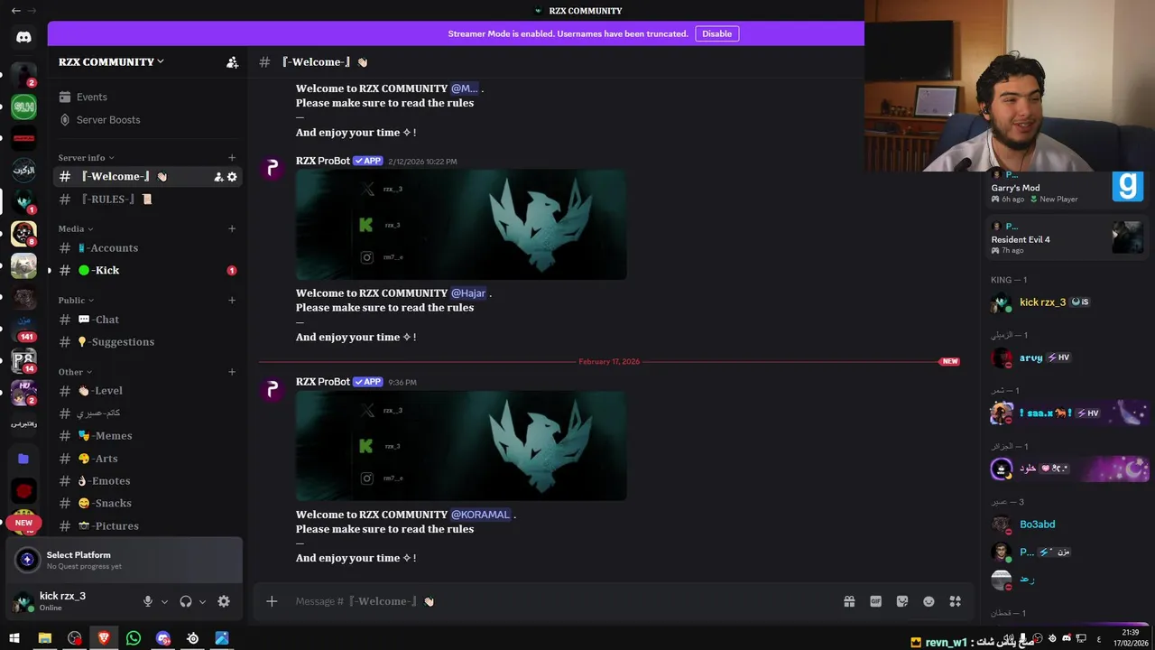Add channel to Public category
This screenshot has width=1155, height=650.
coord(232,301)
